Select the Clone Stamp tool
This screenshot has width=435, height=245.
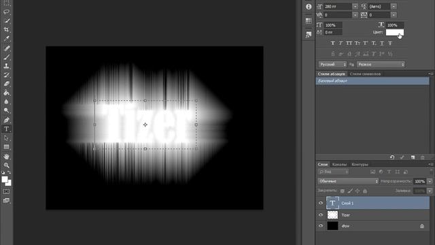[6, 66]
